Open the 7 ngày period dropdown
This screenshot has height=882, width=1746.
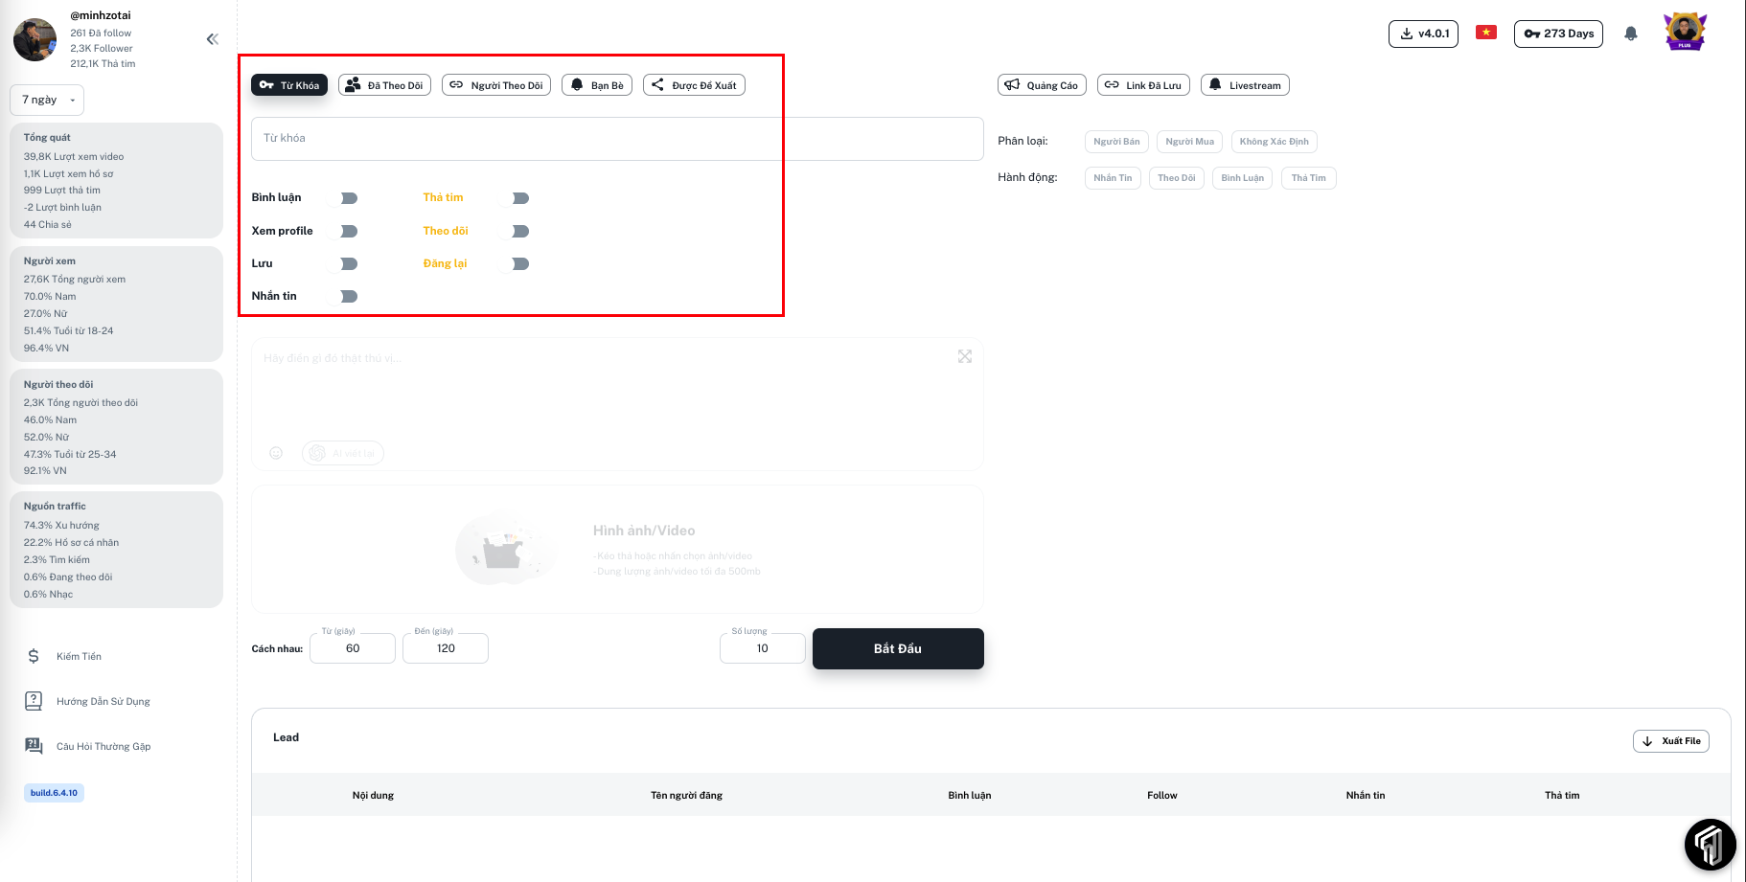pyautogui.click(x=47, y=100)
